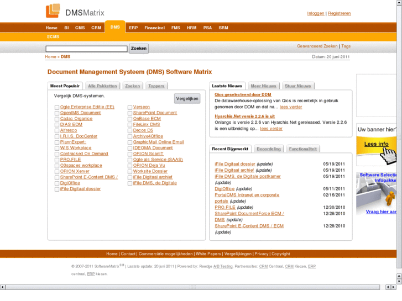Click the A/B Testing link in footer
The height and width of the screenshot is (301, 402).
[x=223, y=266]
